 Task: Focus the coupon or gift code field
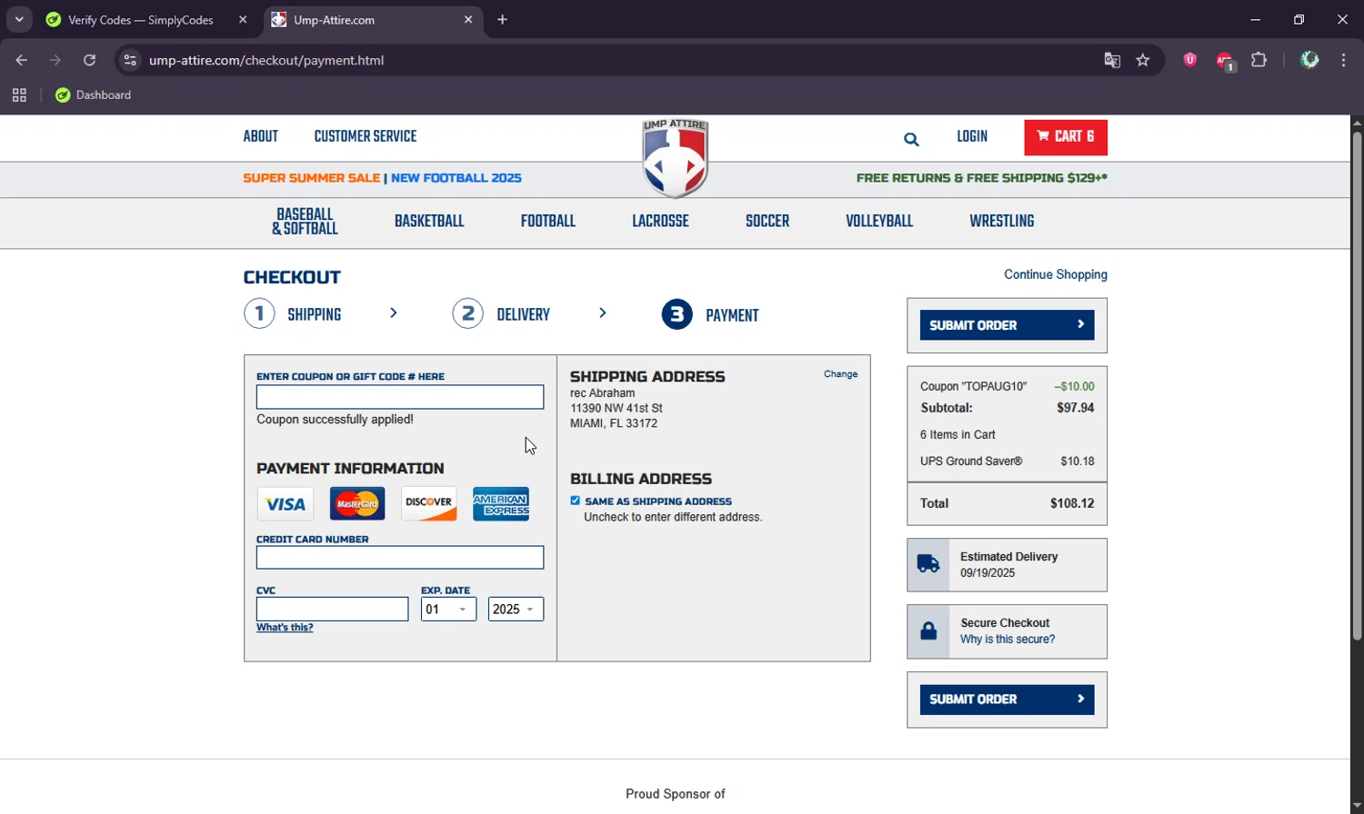coord(400,397)
